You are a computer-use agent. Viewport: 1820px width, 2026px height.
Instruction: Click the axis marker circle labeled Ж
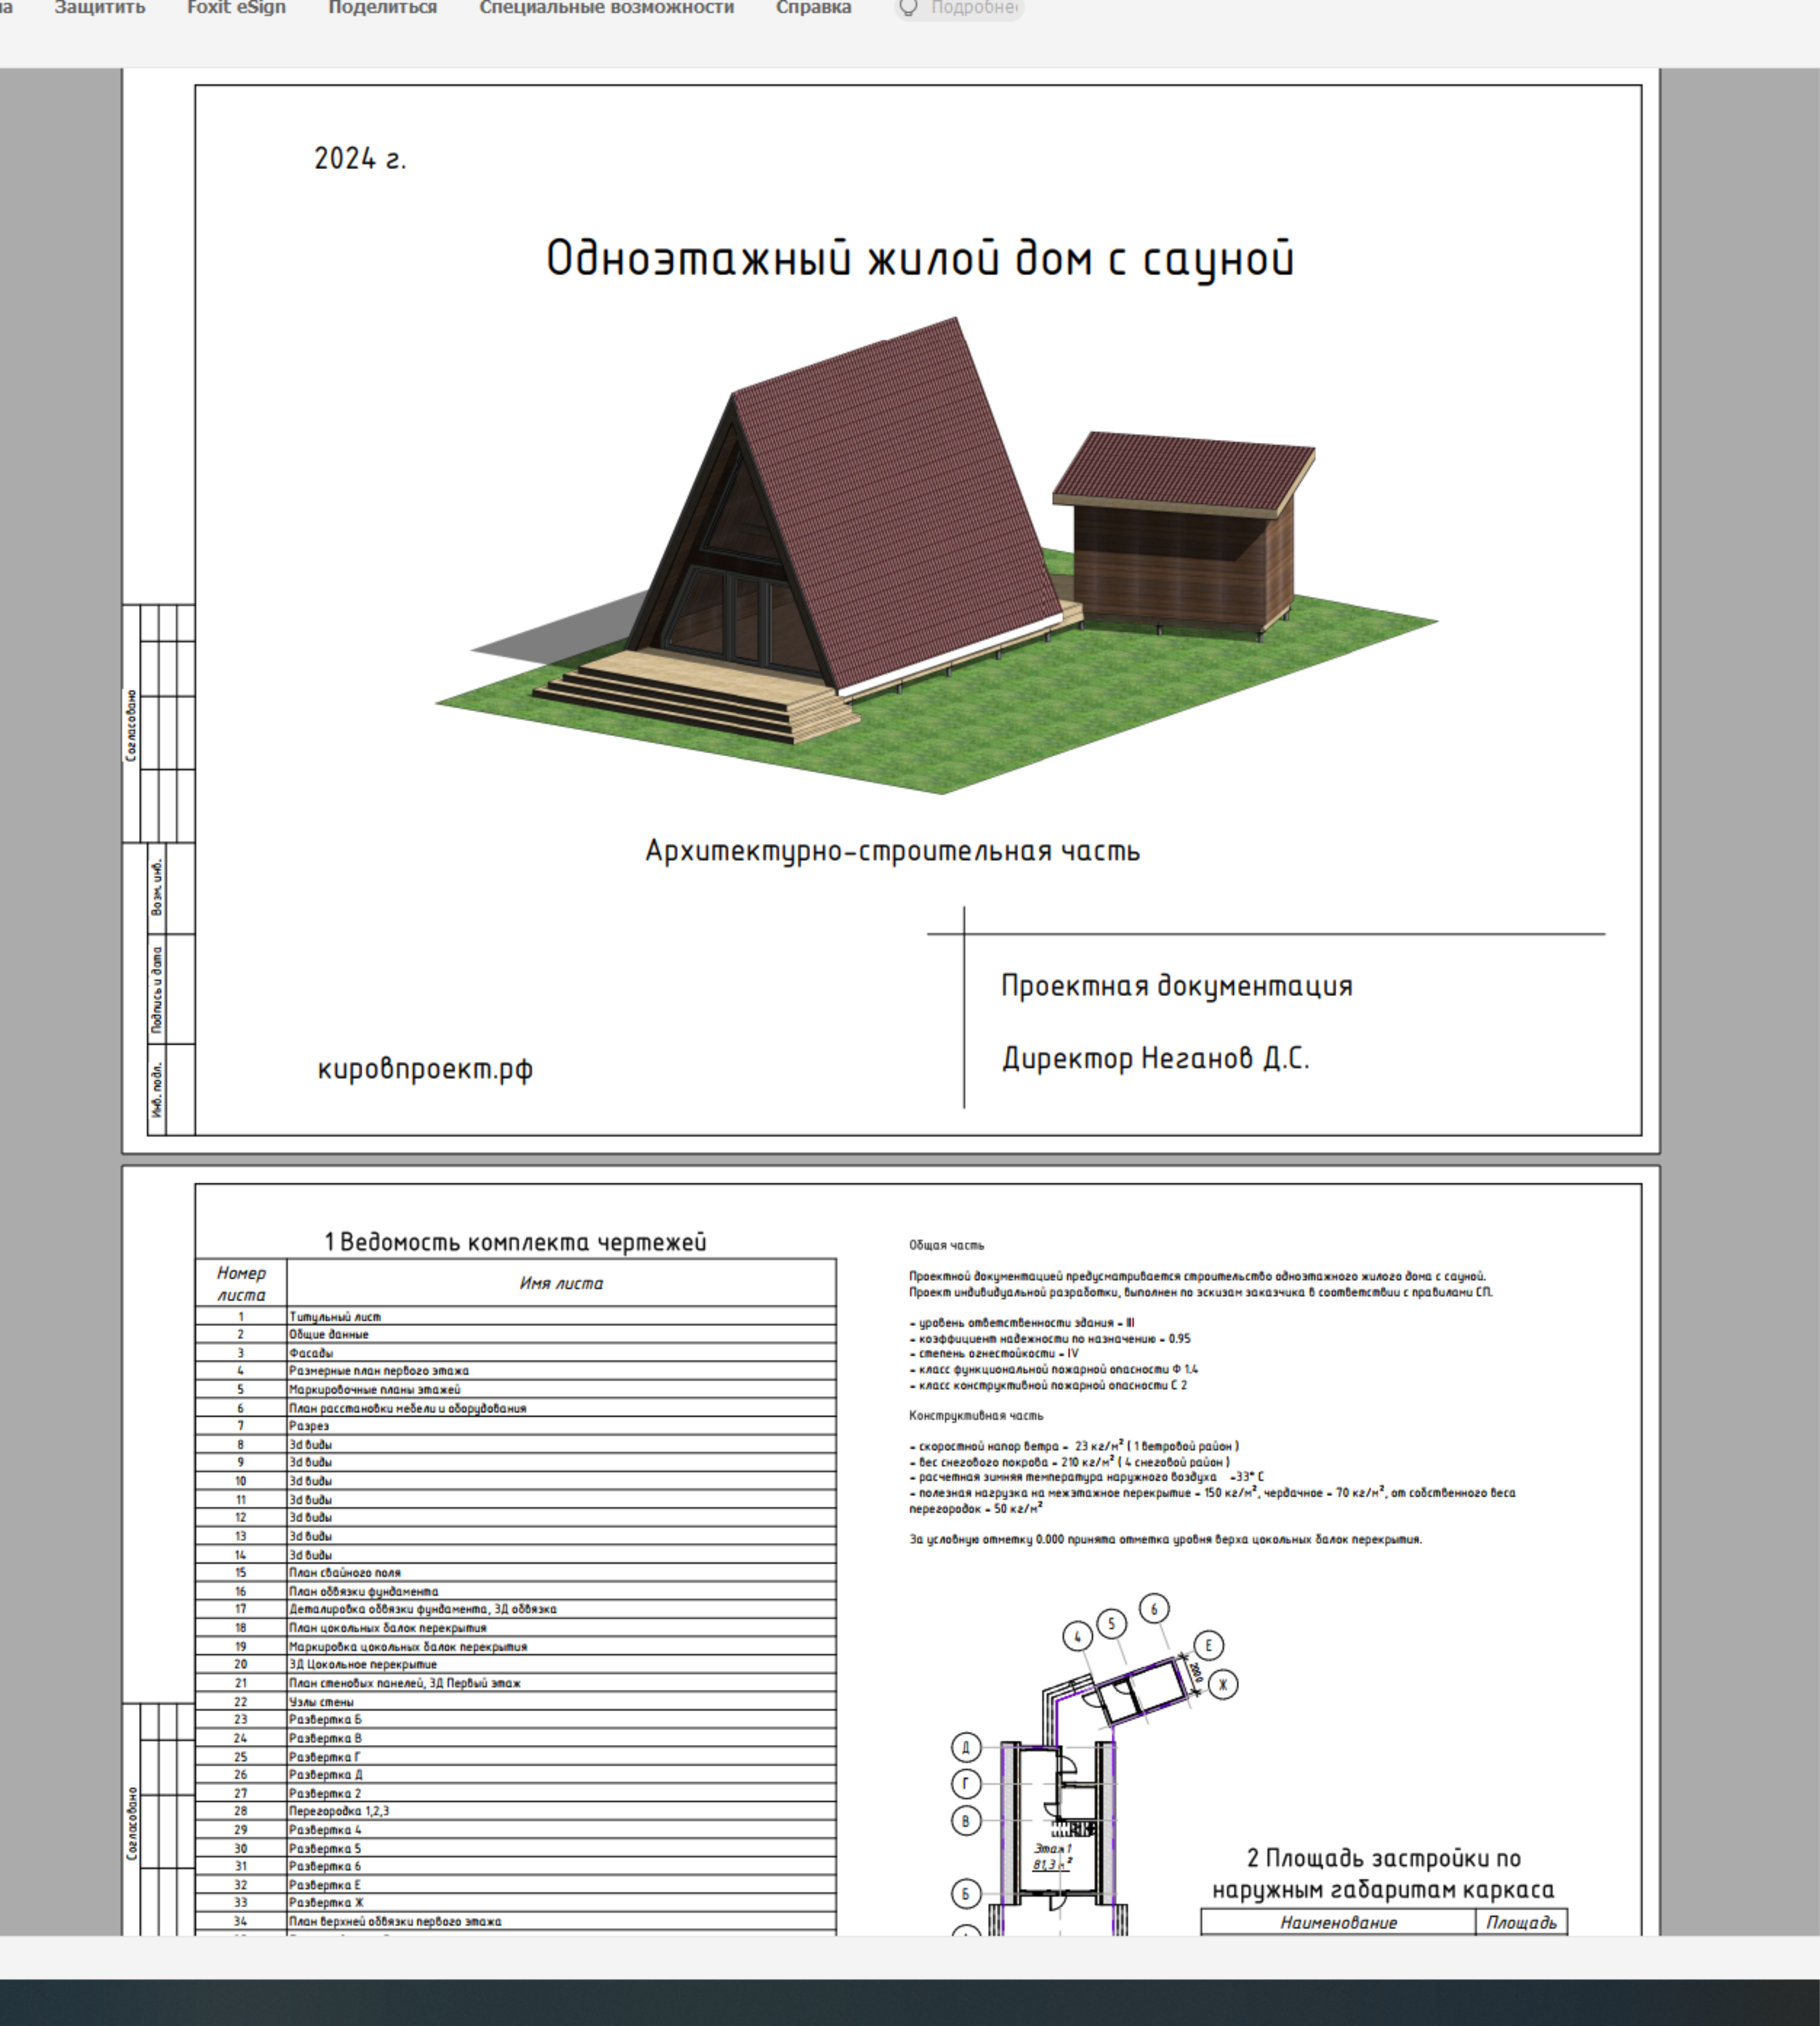tap(1223, 1685)
